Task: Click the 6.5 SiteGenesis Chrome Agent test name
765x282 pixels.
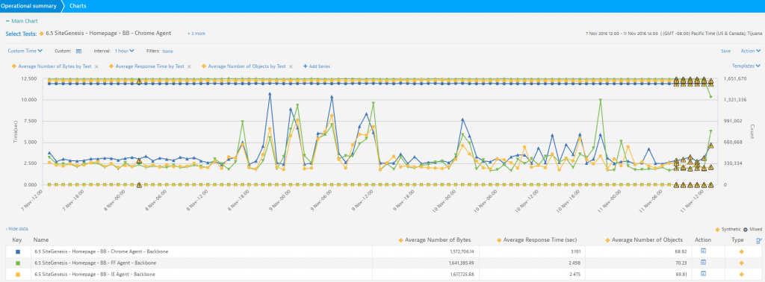Action: pos(108,34)
